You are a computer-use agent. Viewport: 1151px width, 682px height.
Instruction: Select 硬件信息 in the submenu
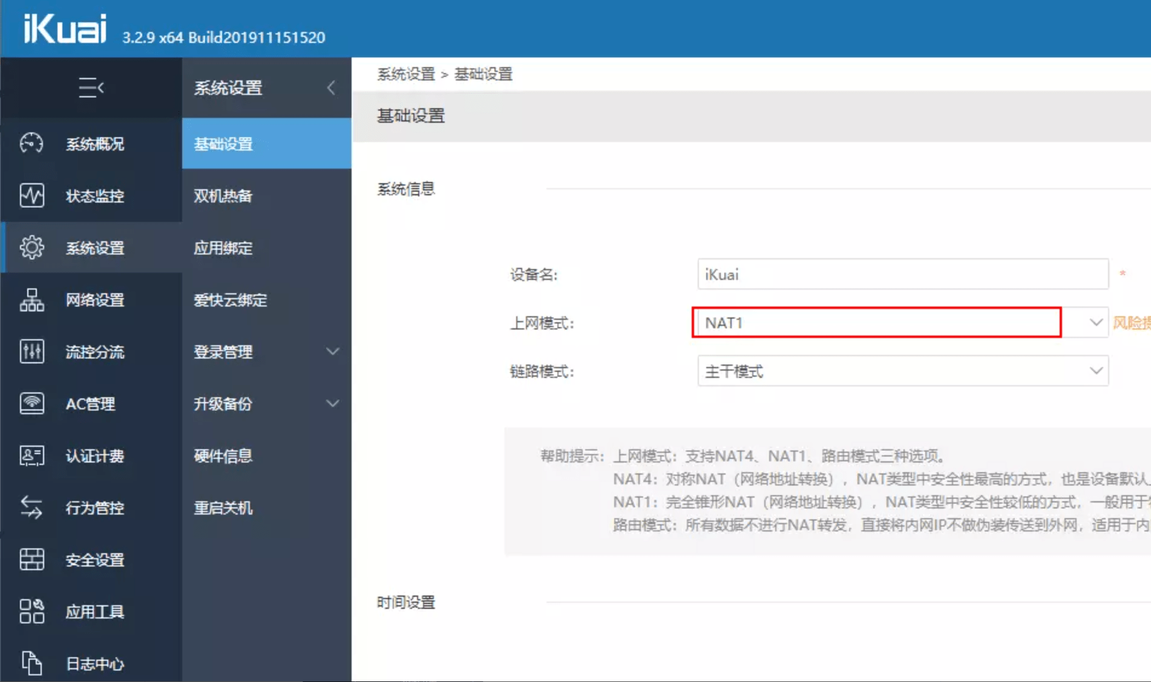point(223,456)
